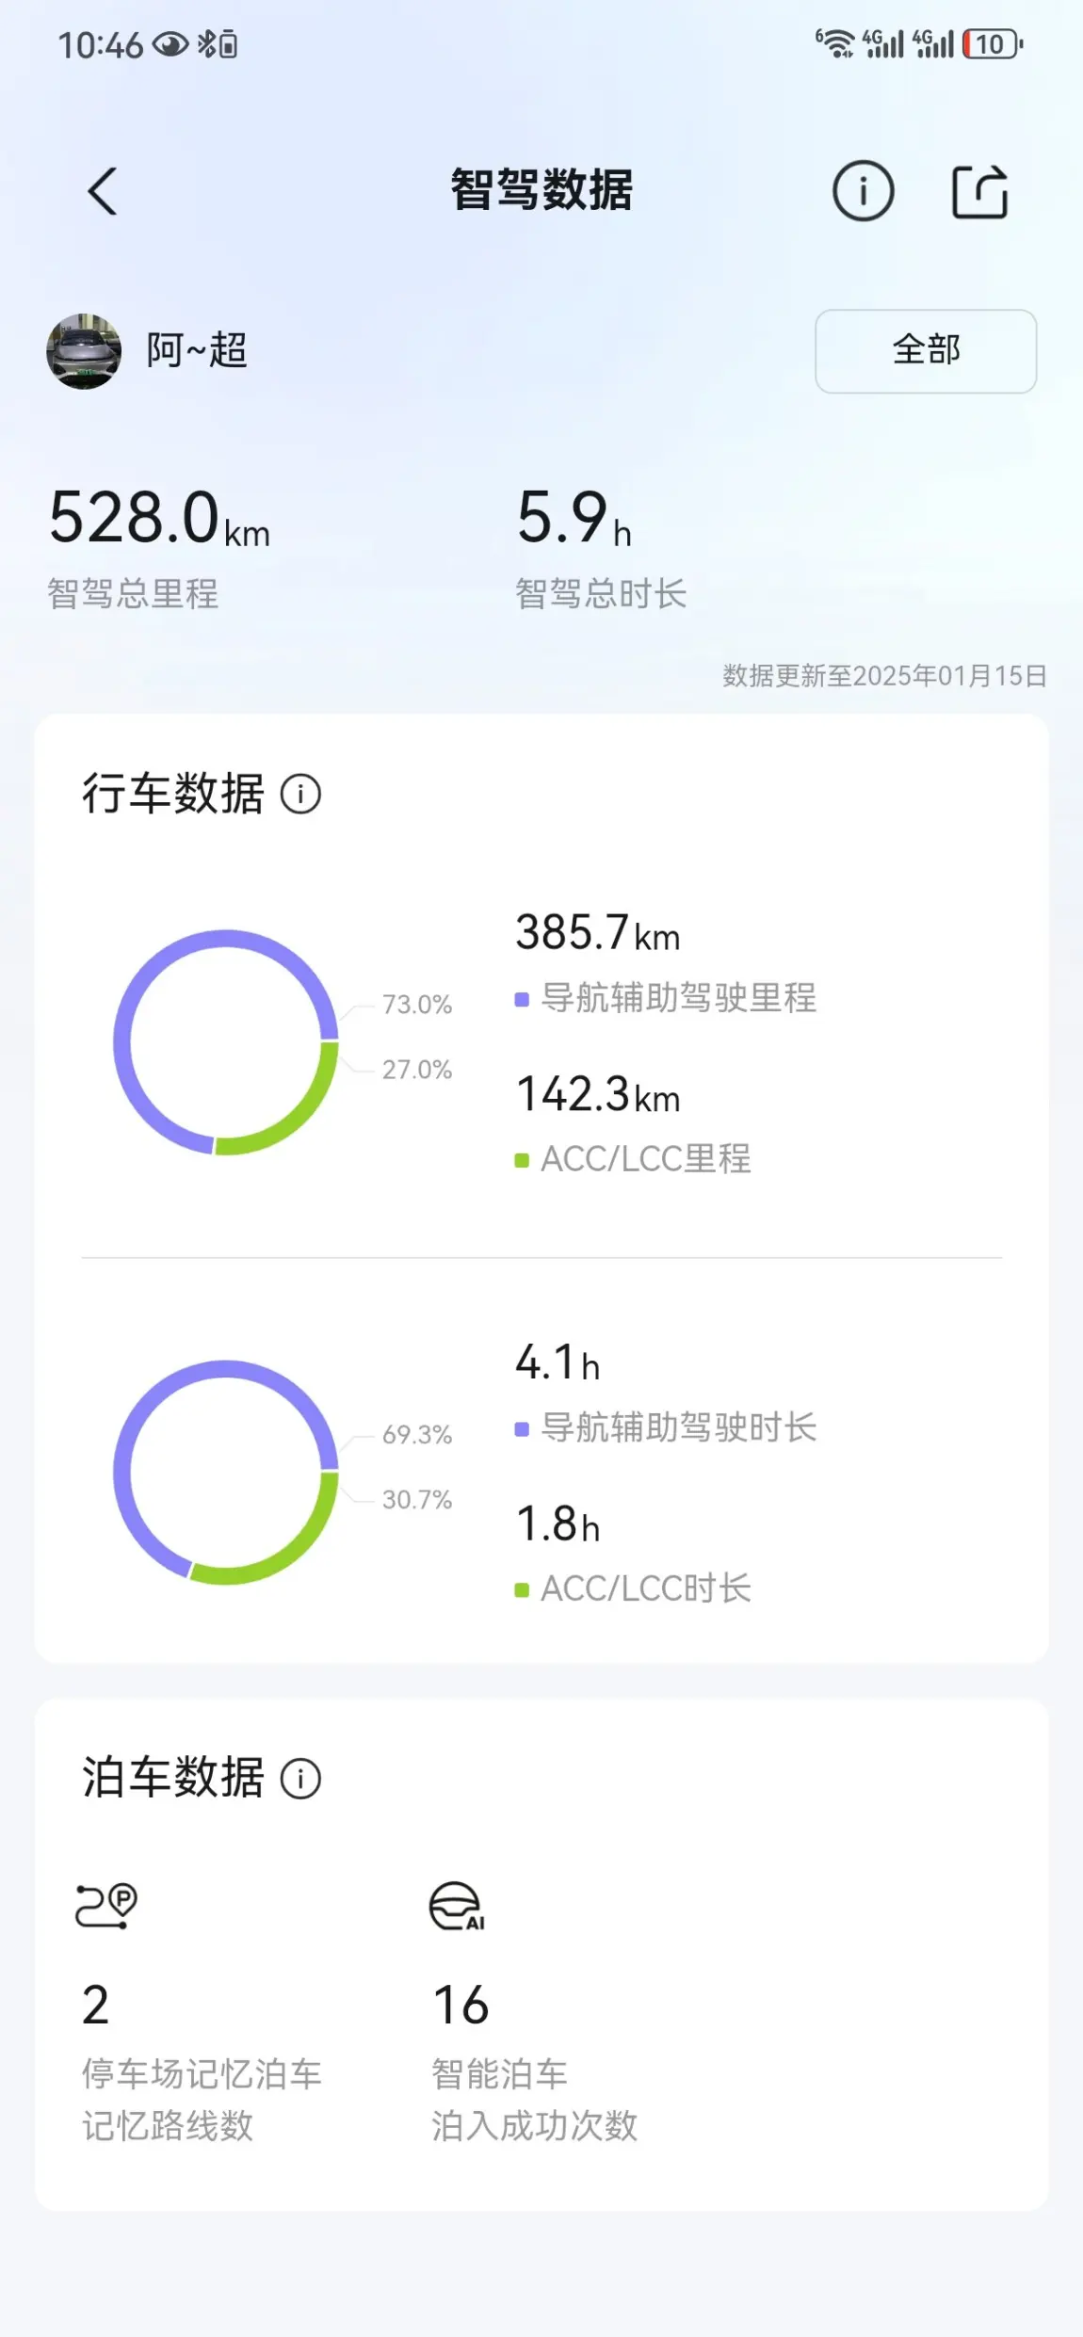Viewport: 1083px width, 2337px height.
Task: Tap the AI smart parking icon
Action: point(457,1906)
